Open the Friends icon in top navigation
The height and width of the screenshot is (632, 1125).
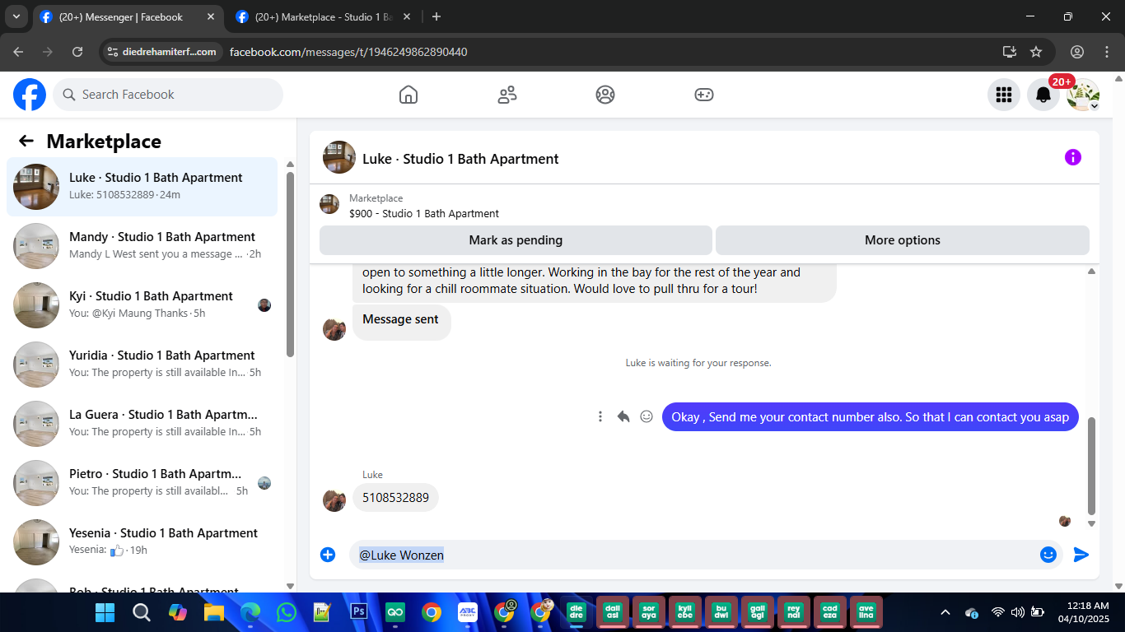coord(507,95)
